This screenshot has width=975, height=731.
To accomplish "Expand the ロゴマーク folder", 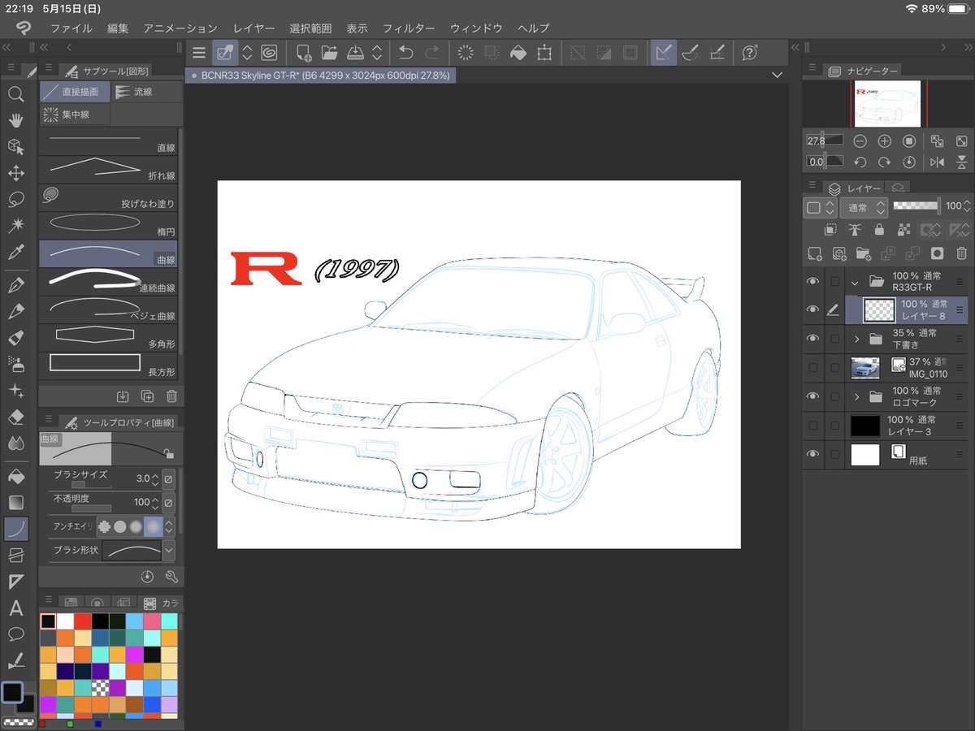I will [856, 396].
